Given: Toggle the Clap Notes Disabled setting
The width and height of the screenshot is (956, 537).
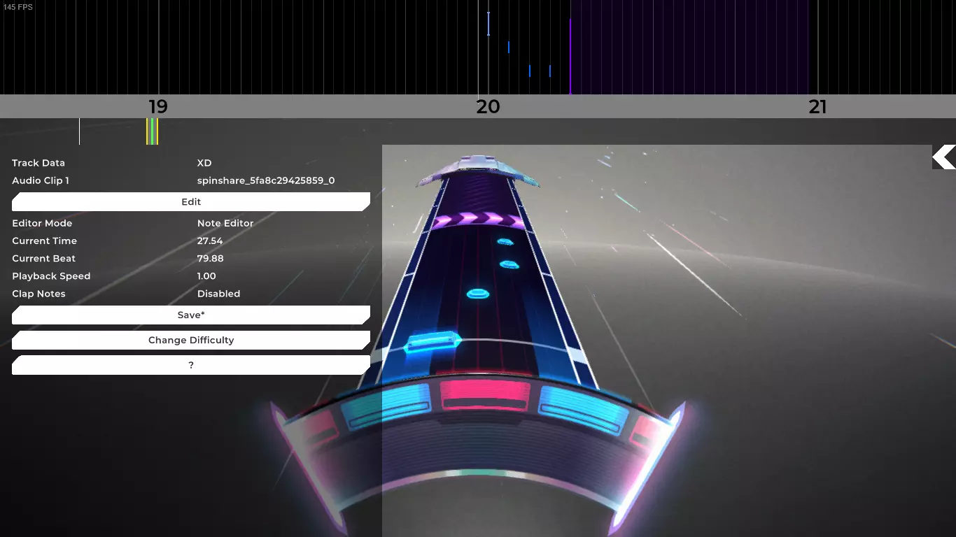Looking at the screenshot, I should 218,294.
